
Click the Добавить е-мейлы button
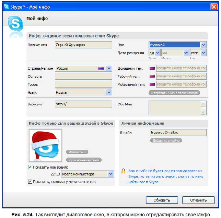(166, 140)
